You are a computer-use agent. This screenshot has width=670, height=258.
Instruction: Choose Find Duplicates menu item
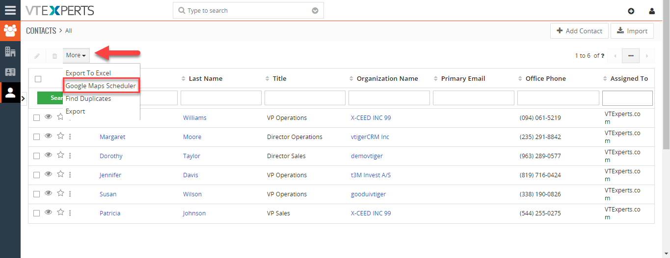tap(88, 99)
